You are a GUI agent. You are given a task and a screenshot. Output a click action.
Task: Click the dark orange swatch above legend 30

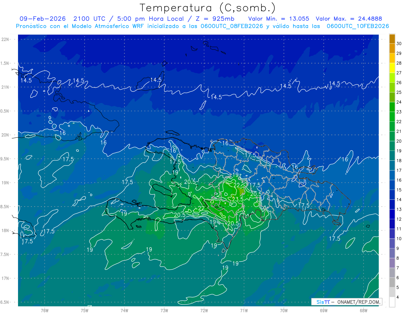(392, 39)
